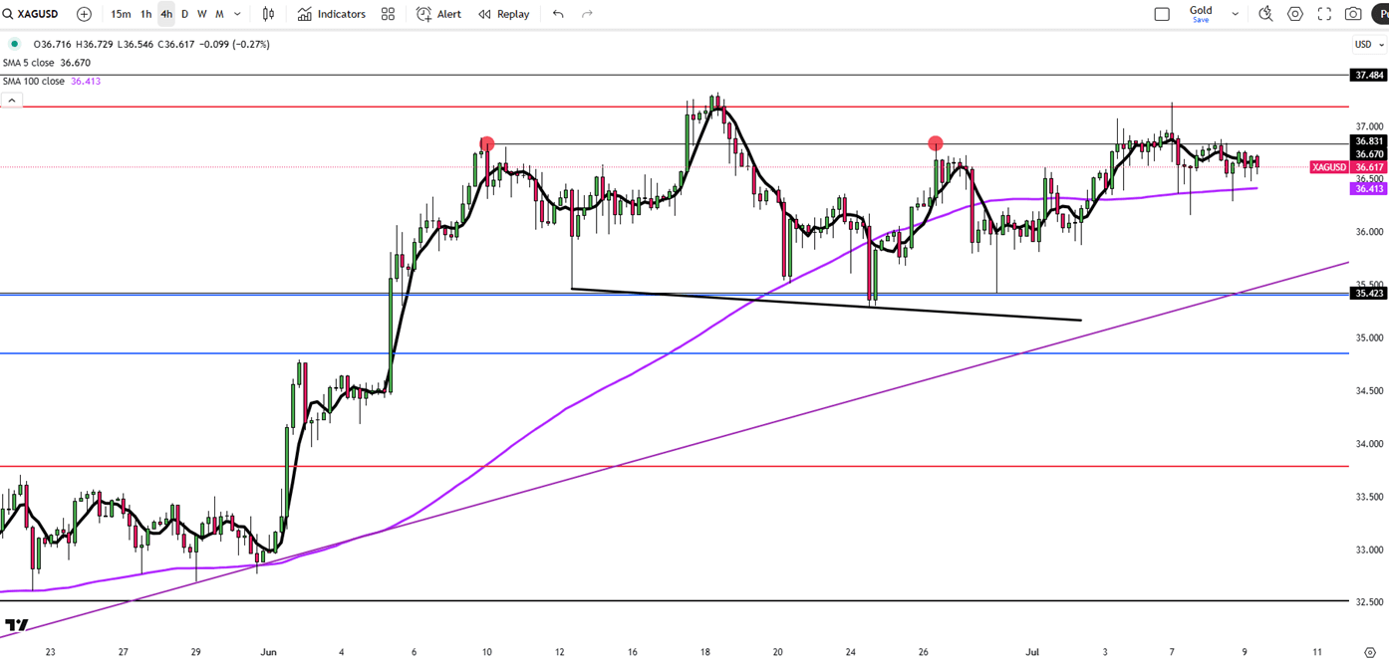Viewport: 1389px width, 663px height.
Task: Click the Alert button
Action: 438,14
